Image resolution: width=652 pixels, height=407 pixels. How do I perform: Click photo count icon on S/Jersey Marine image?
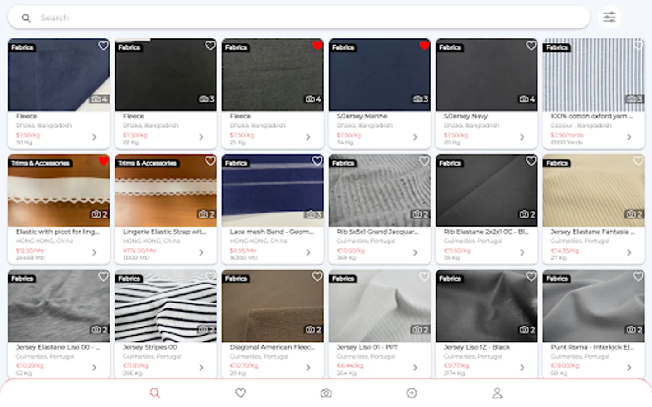pos(420,99)
